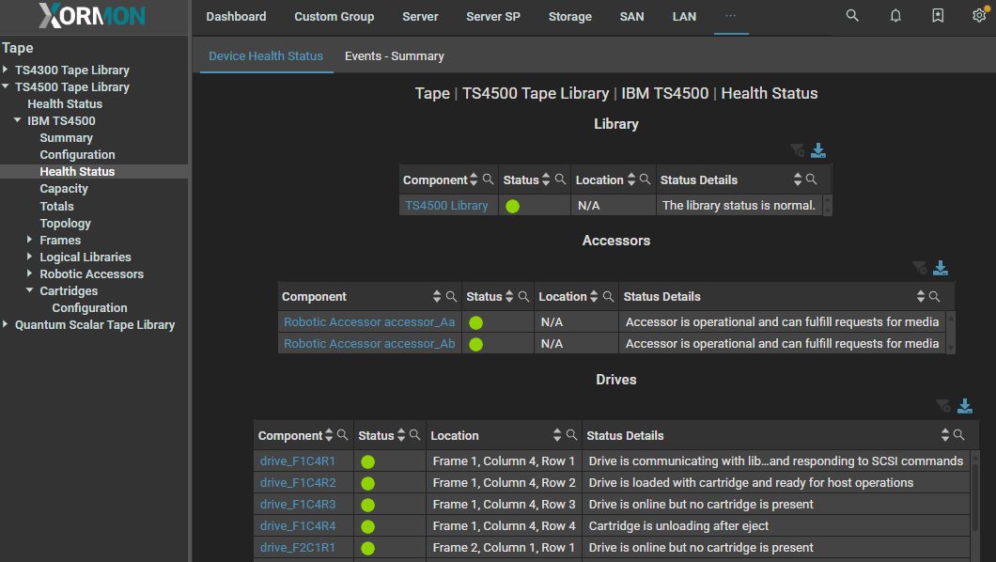Open the Storage menu
The width and height of the screenshot is (996, 562).
(x=569, y=17)
